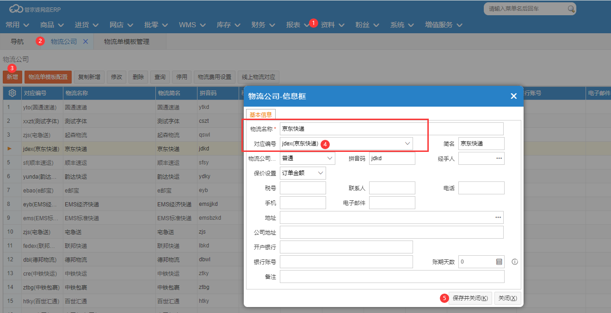Open the calendar picker beside 账期天数
This screenshot has width=611, height=313.
point(499,262)
